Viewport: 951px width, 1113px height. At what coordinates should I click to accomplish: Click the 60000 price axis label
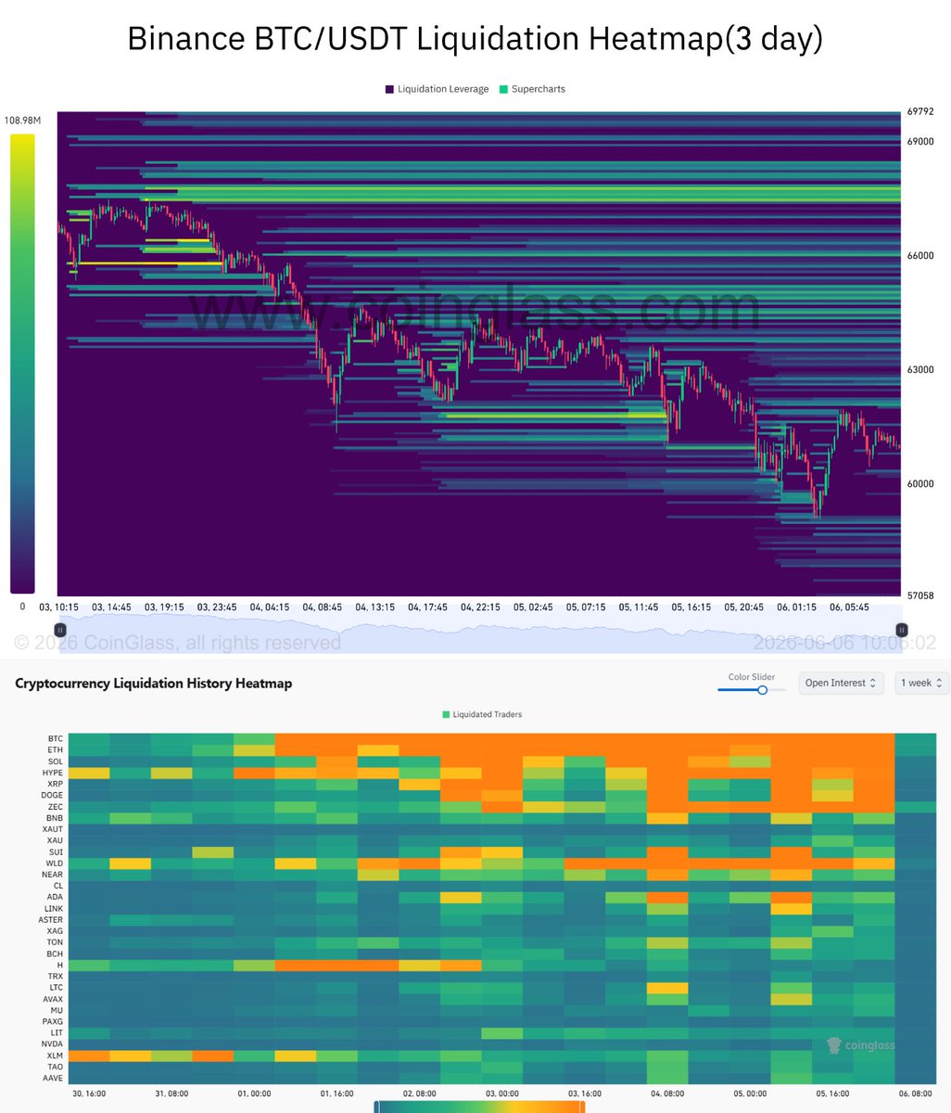tap(919, 483)
